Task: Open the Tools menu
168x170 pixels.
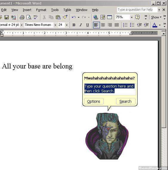Action: click(x=55, y=10)
